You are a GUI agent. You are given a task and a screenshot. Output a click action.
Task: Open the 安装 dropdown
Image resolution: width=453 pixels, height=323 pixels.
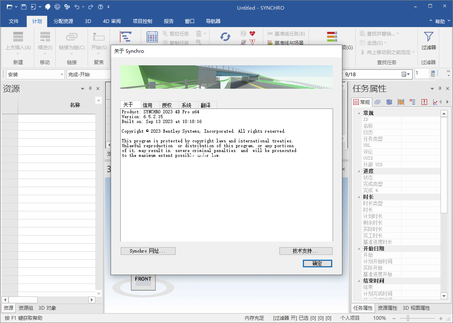(62, 75)
